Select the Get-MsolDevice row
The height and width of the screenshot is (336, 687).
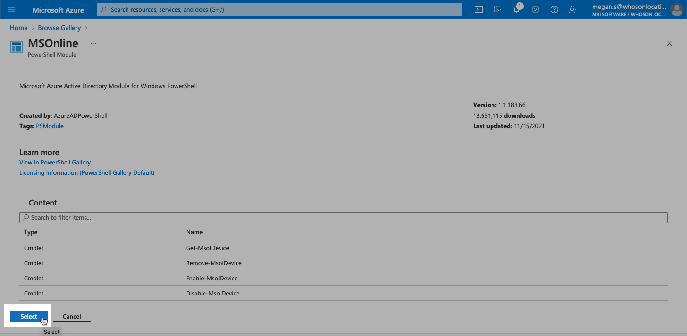click(343, 248)
